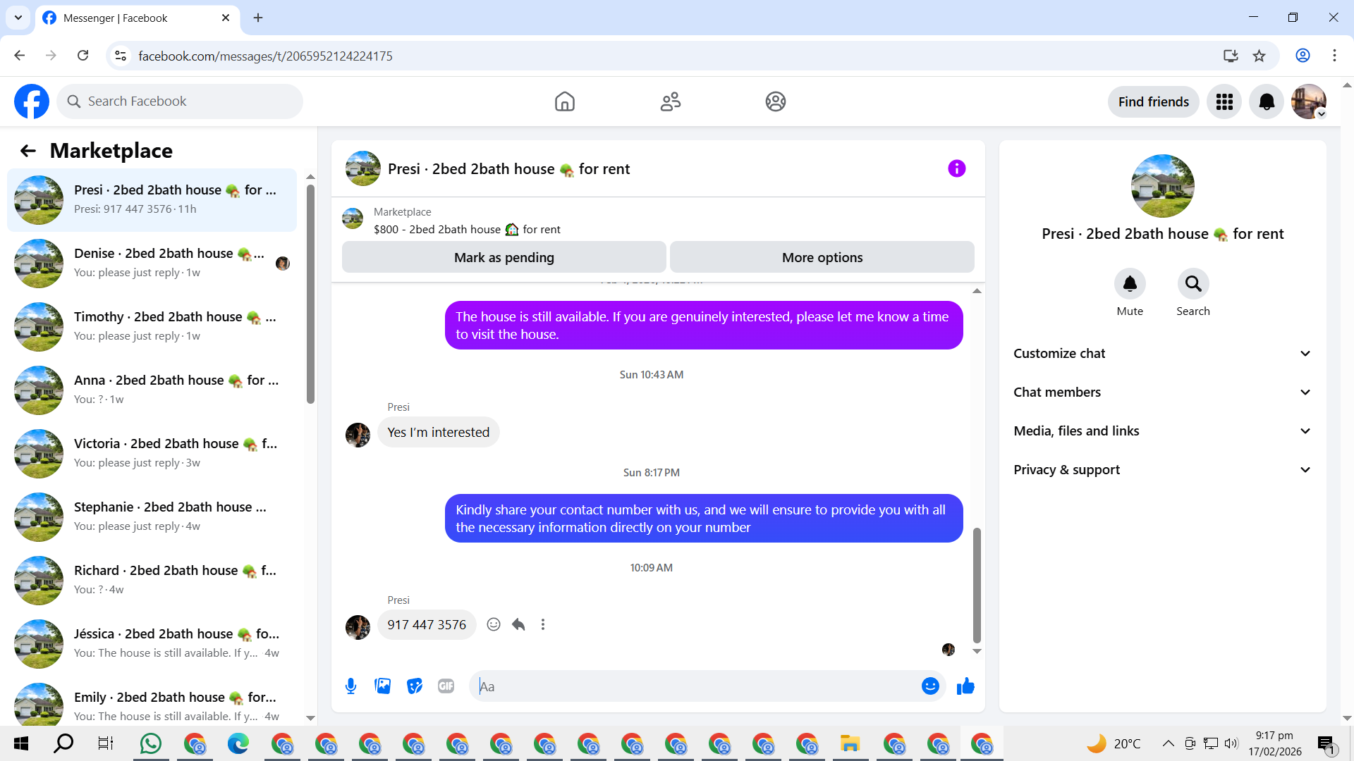This screenshot has height=761, width=1354.
Task: Open emoji picker in message field
Action: 930,686
